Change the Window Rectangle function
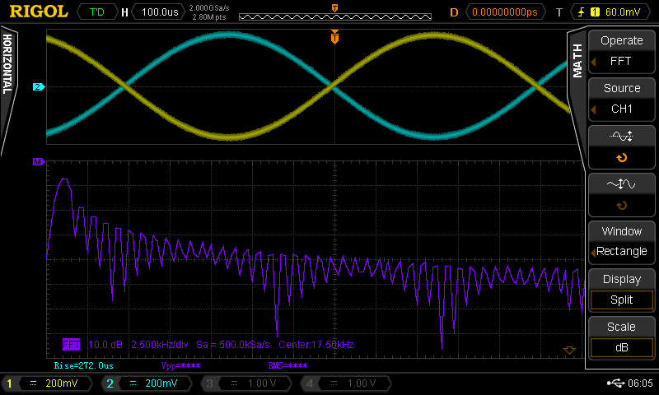Image resolution: width=659 pixels, height=395 pixels. [621, 242]
